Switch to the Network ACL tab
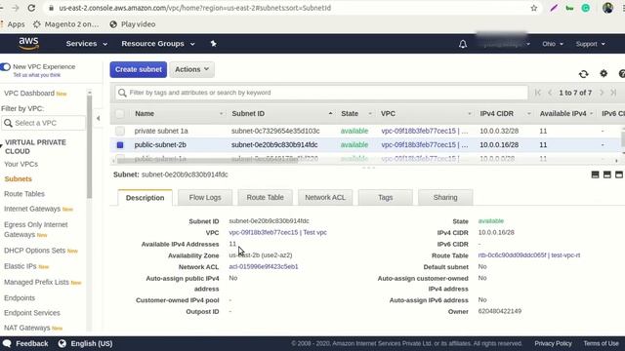This screenshot has width=625, height=351. tap(325, 197)
